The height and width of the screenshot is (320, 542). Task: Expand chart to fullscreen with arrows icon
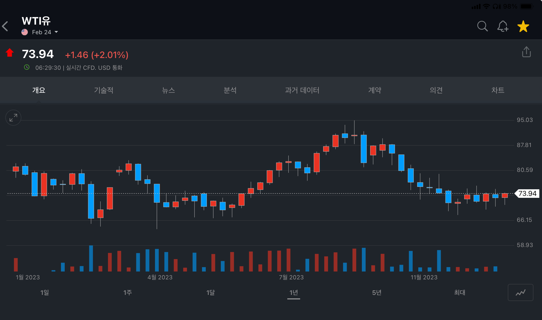click(x=13, y=118)
